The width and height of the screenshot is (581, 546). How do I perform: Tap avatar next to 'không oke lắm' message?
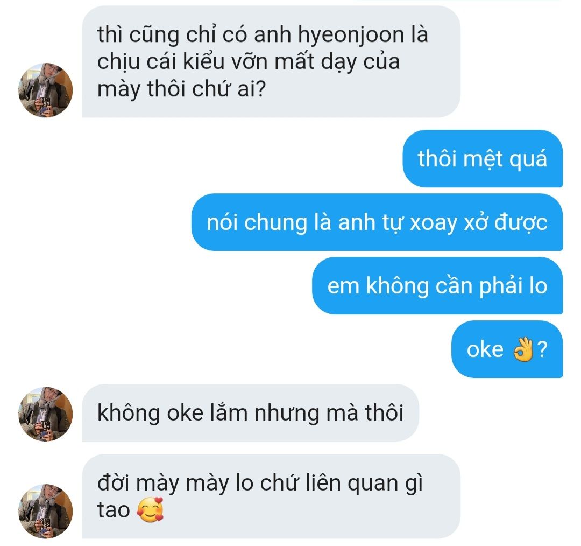tap(46, 414)
